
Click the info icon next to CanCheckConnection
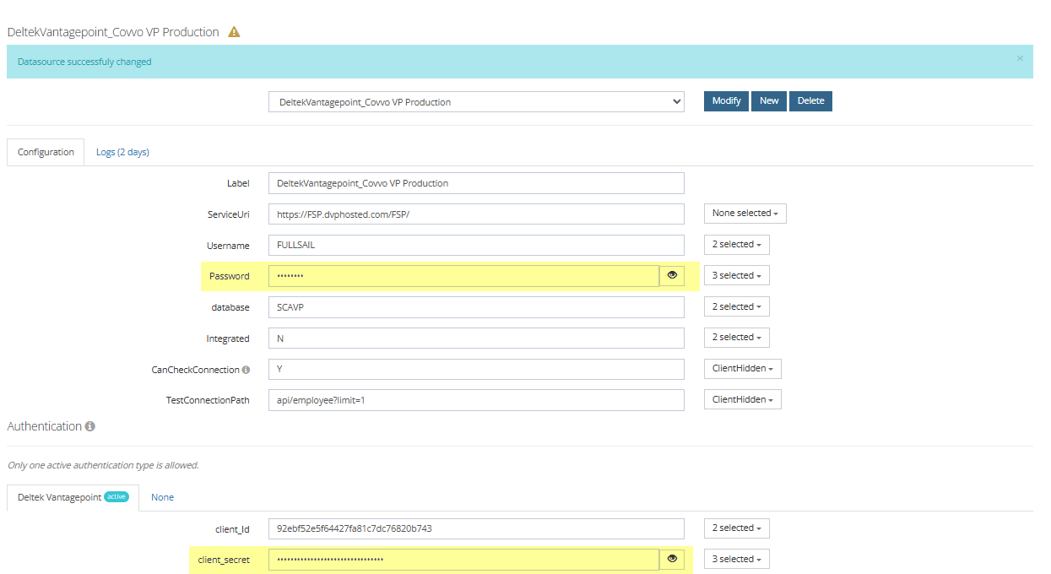pos(246,370)
